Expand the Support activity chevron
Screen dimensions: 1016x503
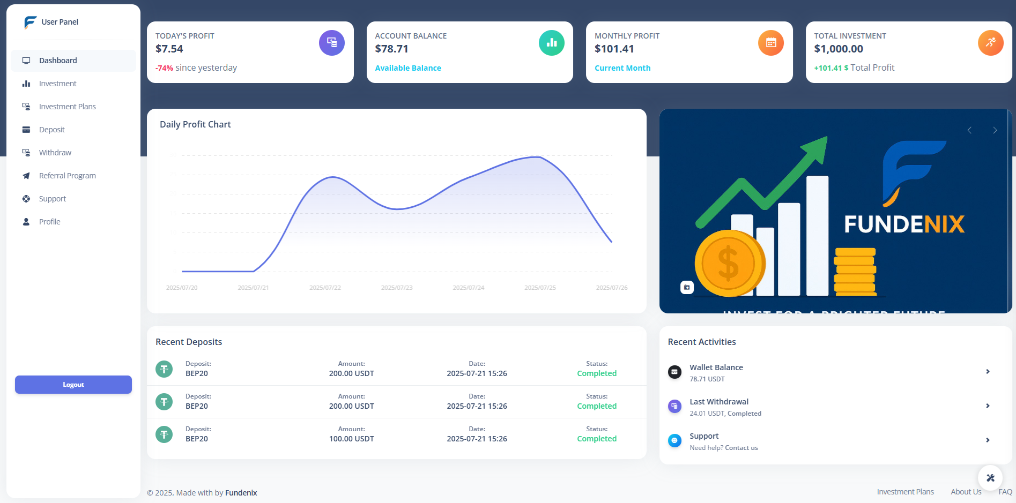click(x=988, y=440)
